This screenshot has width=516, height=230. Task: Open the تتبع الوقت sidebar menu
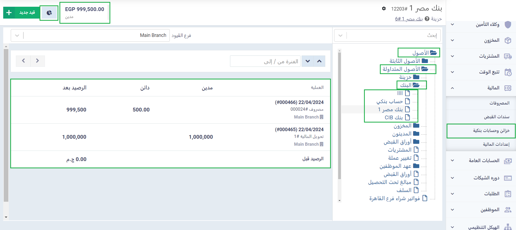tap(481, 72)
